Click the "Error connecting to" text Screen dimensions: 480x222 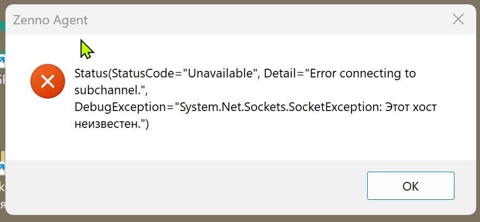pos(363,74)
